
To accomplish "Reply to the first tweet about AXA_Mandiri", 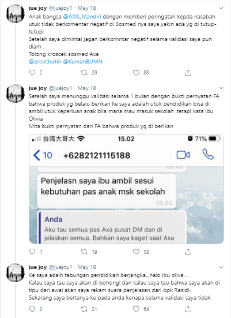I will click(x=32, y=73).
